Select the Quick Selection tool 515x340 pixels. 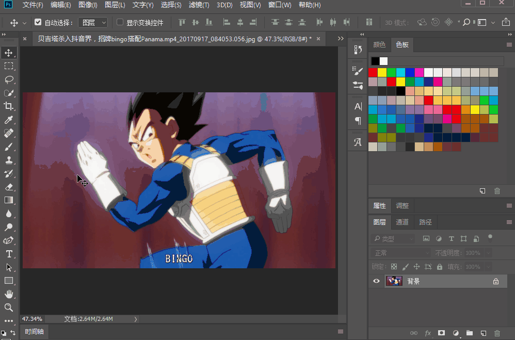pos(9,93)
